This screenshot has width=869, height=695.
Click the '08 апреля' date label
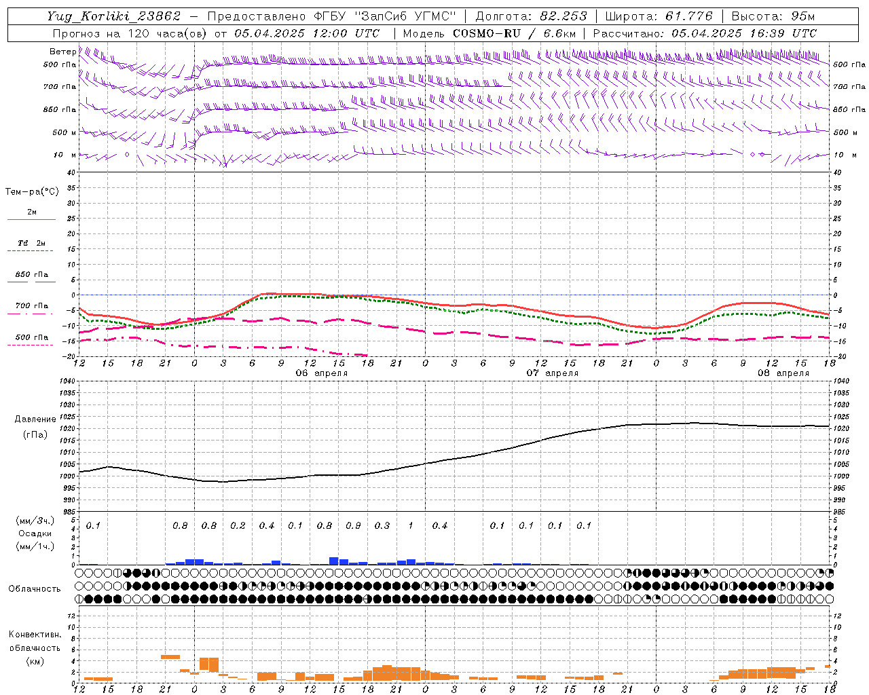(x=783, y=373)
